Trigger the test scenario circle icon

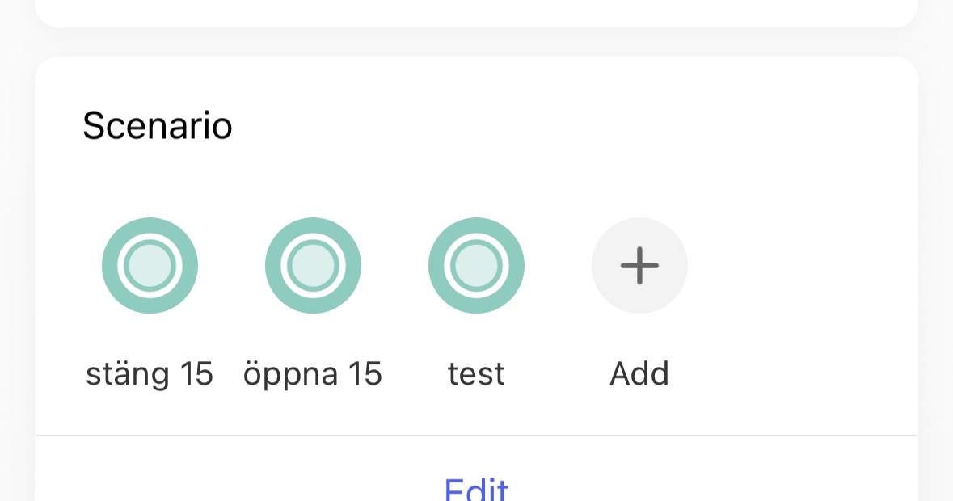point(477,265)
